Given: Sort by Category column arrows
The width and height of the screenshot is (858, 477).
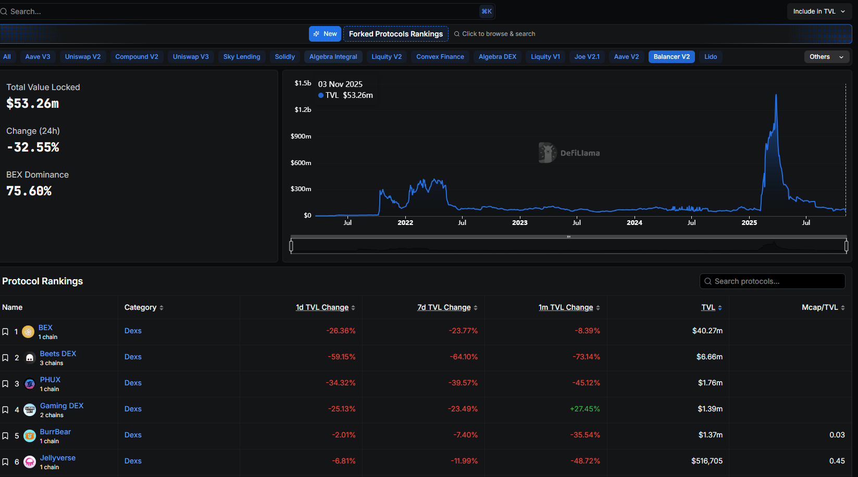Looking at the screenshot, I should pos(161,308).
